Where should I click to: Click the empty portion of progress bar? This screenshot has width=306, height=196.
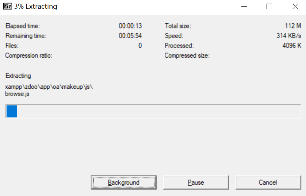tap(159, 111)
